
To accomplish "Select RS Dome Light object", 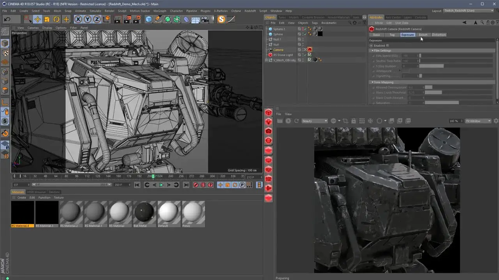I will click(x=283, y=55).
